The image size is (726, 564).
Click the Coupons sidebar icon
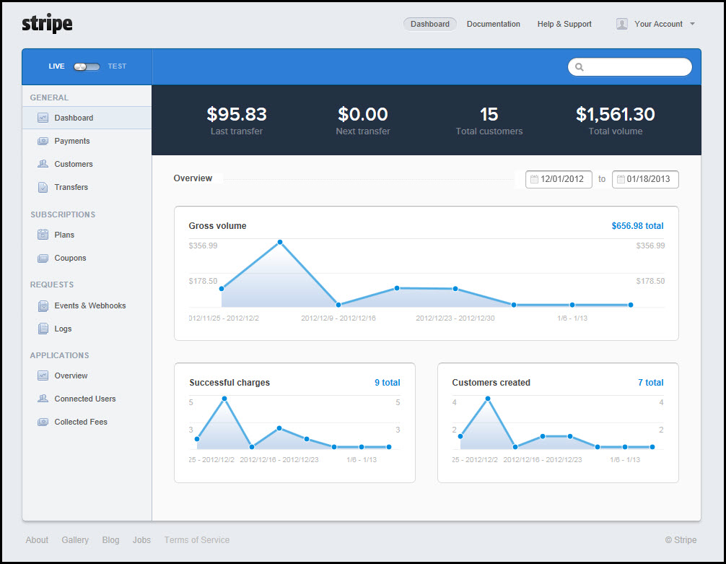coord(43,258)
